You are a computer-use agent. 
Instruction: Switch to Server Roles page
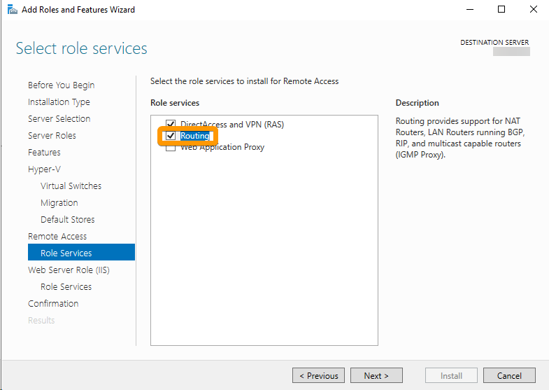(52, 136)
